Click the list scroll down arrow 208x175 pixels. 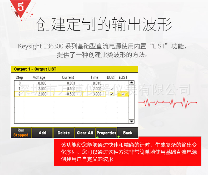132,121
